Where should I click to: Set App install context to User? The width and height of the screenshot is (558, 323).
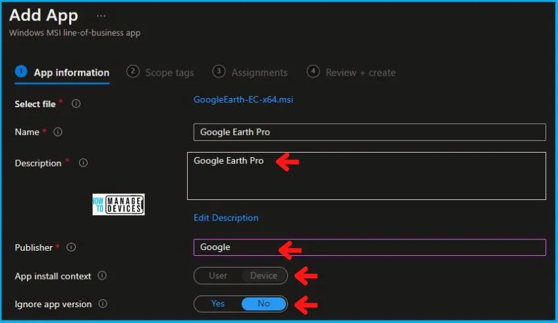218,276
